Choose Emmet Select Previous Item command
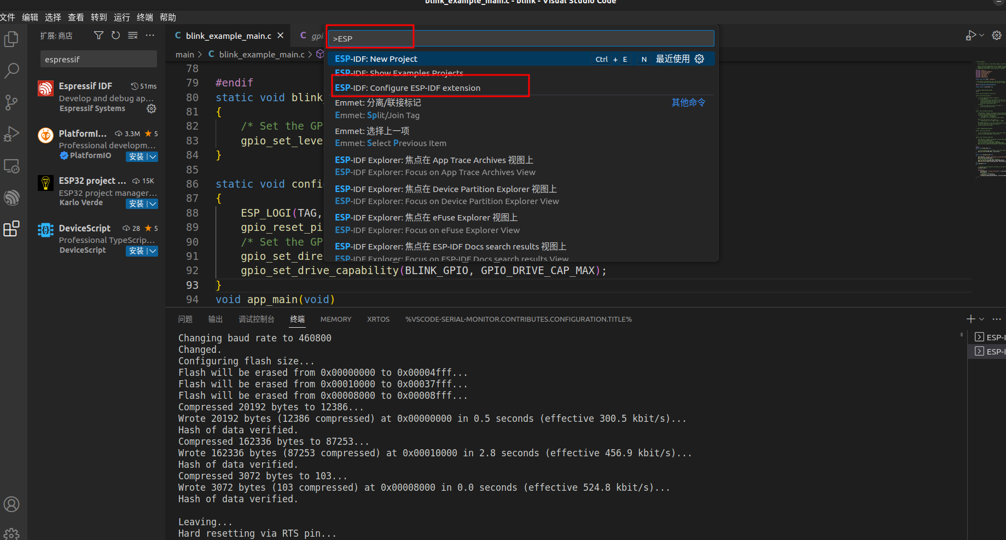 pyautogui.click(x=521, y=137)
